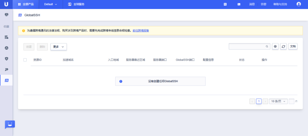Follow the 前往跨境报备 link

(x=141, y=31)
